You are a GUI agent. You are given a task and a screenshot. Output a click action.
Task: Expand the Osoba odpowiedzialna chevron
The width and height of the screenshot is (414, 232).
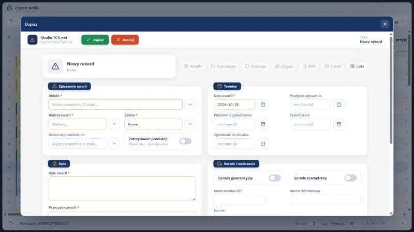point(114,144)
